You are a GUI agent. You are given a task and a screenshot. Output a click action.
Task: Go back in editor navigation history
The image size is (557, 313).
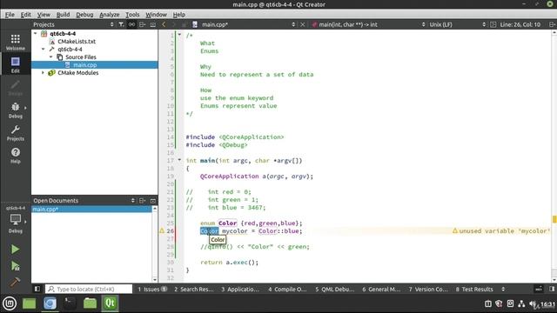tap(164, 24)
